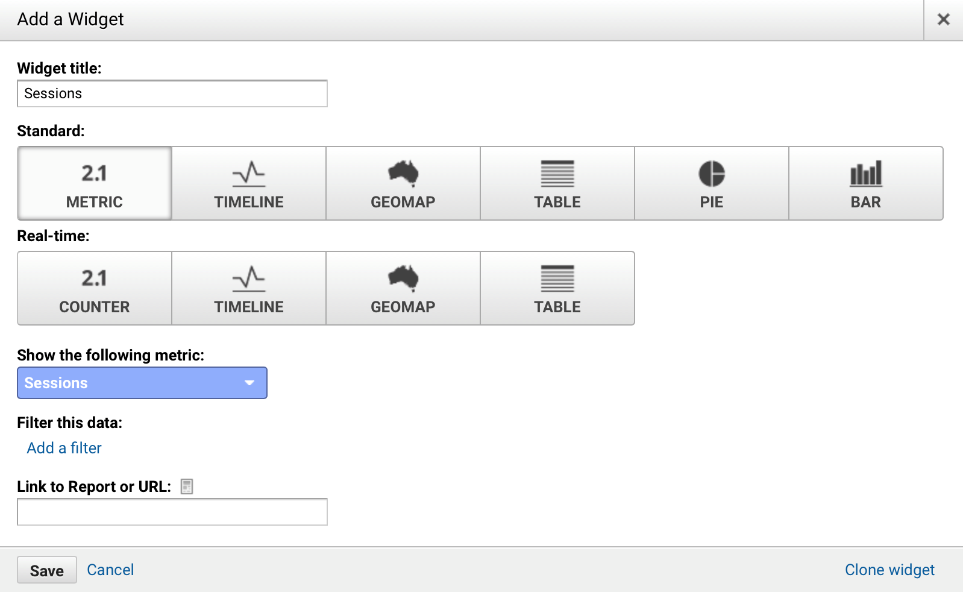Image resolution: width=963 pixels, height=592 pixels.
Task: Click the report icon beside Link to Report
Action: (x=187, y=487)
